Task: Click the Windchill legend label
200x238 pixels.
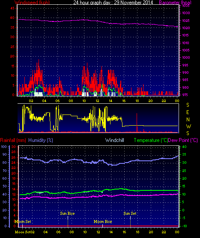Action: click(x=115, y=140)
